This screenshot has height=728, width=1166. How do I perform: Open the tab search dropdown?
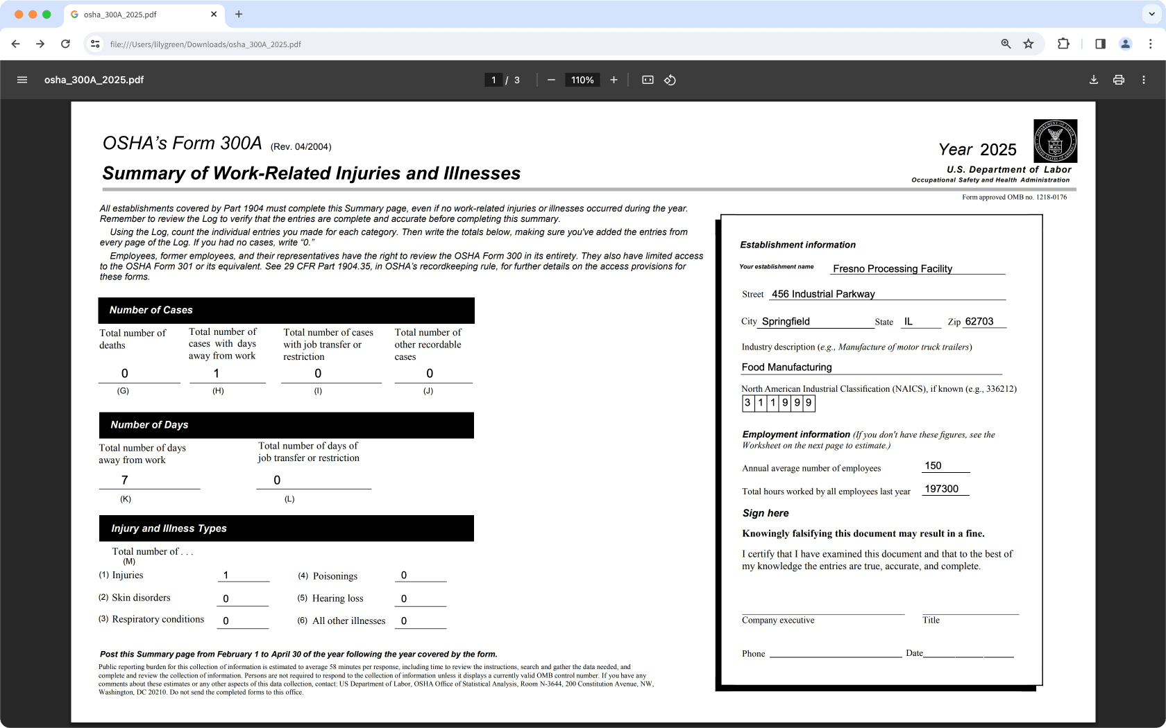point(1150,14)
